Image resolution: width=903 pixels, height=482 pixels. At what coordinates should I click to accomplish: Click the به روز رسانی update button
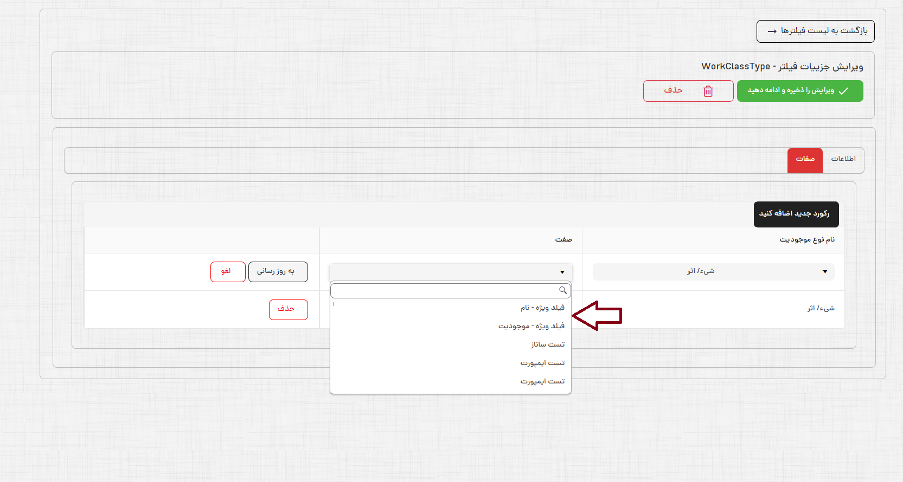coord(278,272)
